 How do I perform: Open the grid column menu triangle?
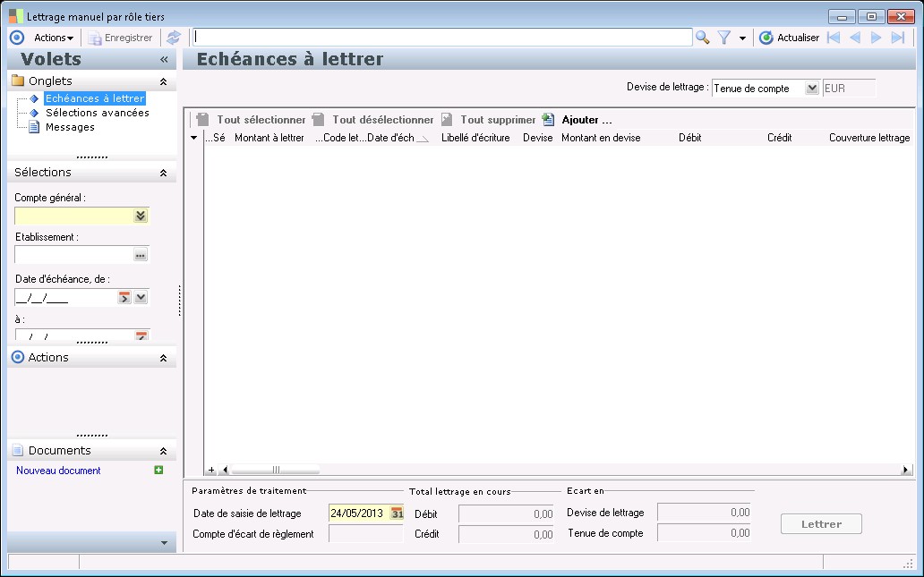click(x=194, y=138)
